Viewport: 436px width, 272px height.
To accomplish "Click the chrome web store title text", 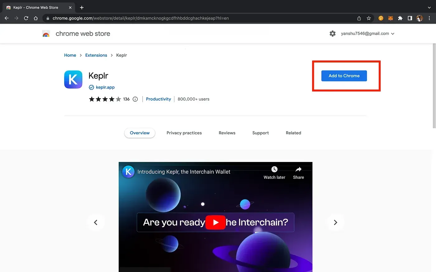I will pyautogui.click(x=83, y=34).
